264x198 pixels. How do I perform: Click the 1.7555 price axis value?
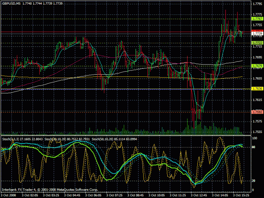pyautogui.click(x=257, y=132)
